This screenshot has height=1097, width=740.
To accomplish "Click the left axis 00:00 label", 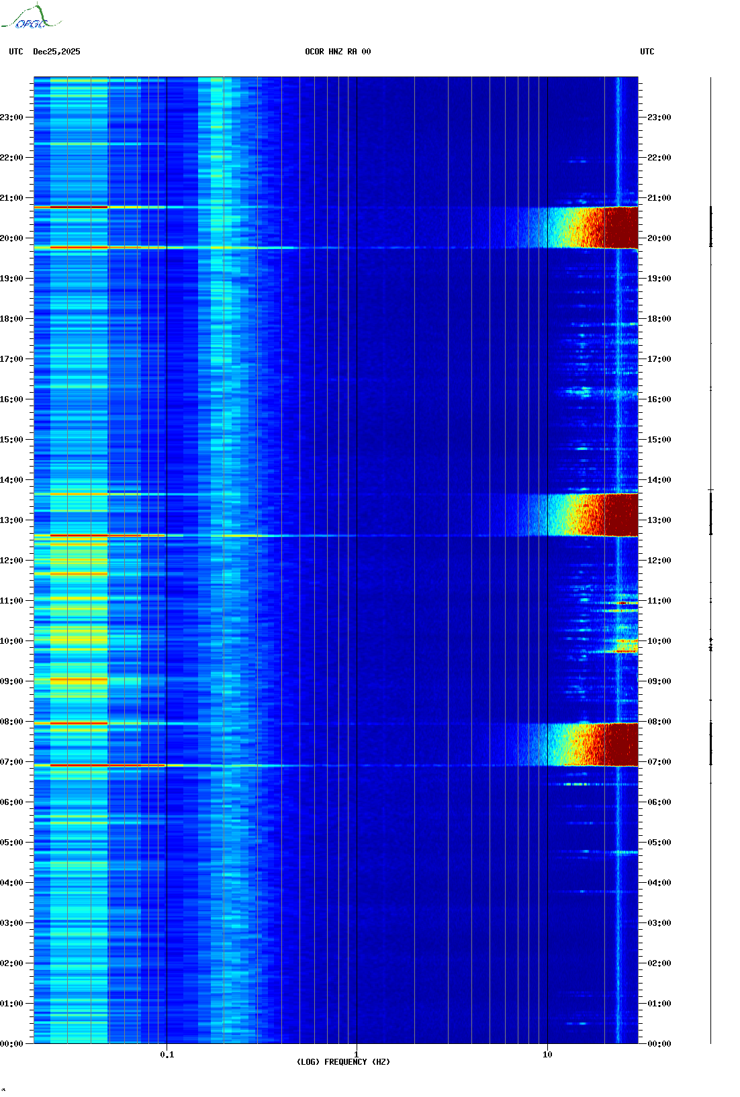I will (x=11, y=1044).
